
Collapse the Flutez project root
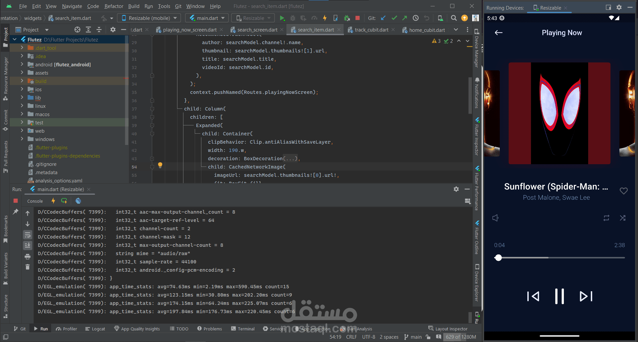pyautogui.click(x=15, y=39)
